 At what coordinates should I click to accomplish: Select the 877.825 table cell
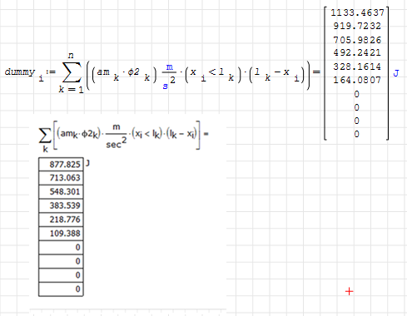coord(61,164)
